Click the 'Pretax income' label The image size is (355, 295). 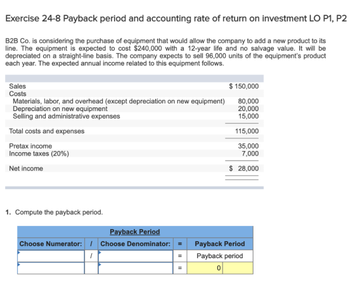30,146
